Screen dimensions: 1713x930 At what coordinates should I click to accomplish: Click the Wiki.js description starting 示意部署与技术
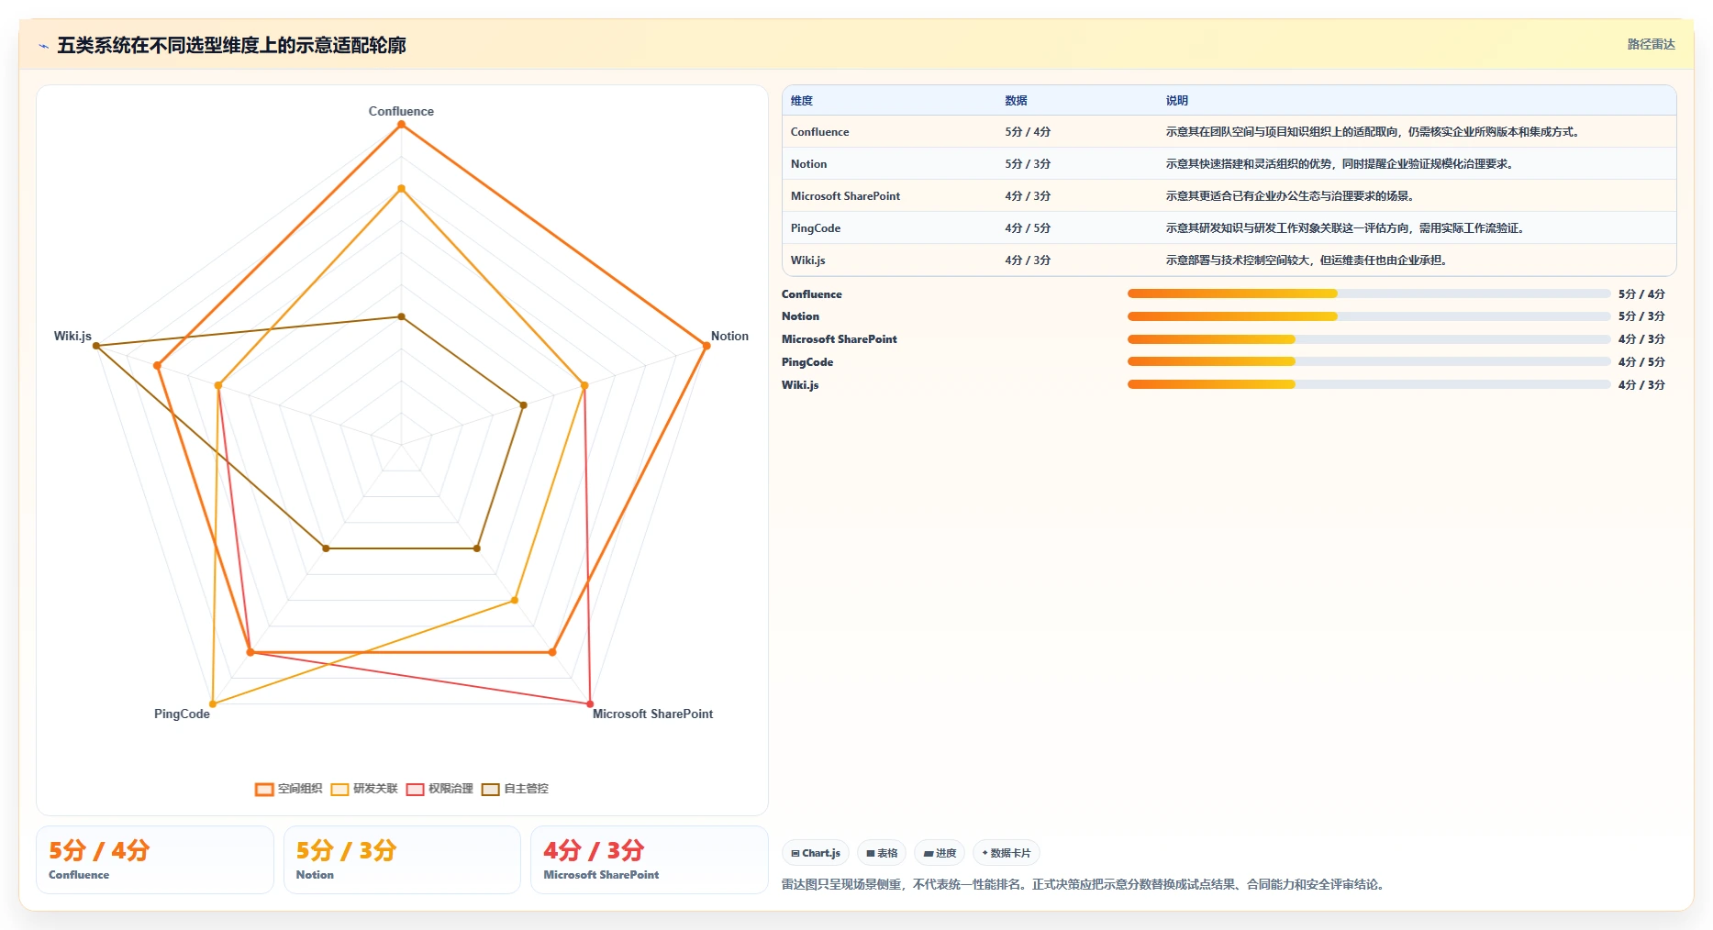(1307, 260)
